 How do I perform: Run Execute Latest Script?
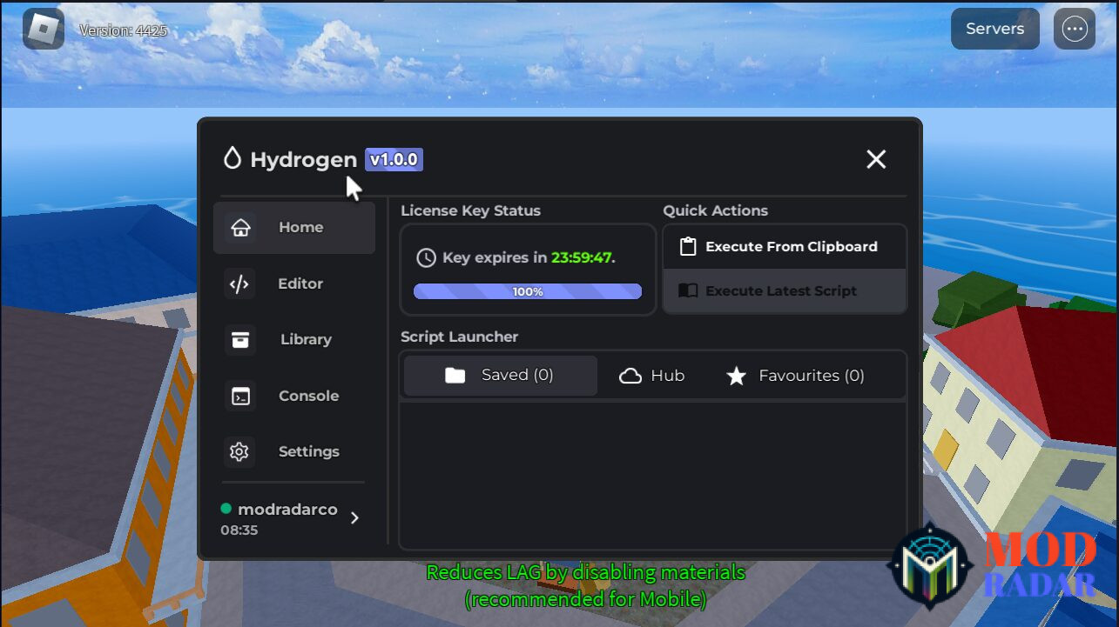(785, 291)
